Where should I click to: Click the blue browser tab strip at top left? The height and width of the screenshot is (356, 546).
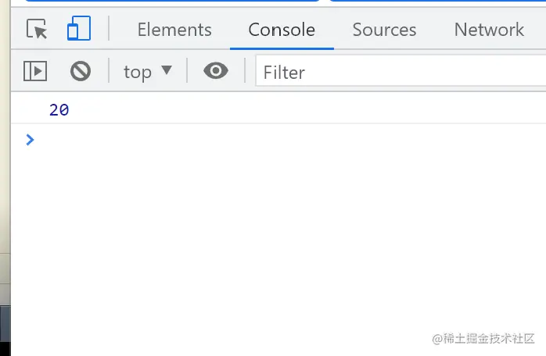[156, 1]
